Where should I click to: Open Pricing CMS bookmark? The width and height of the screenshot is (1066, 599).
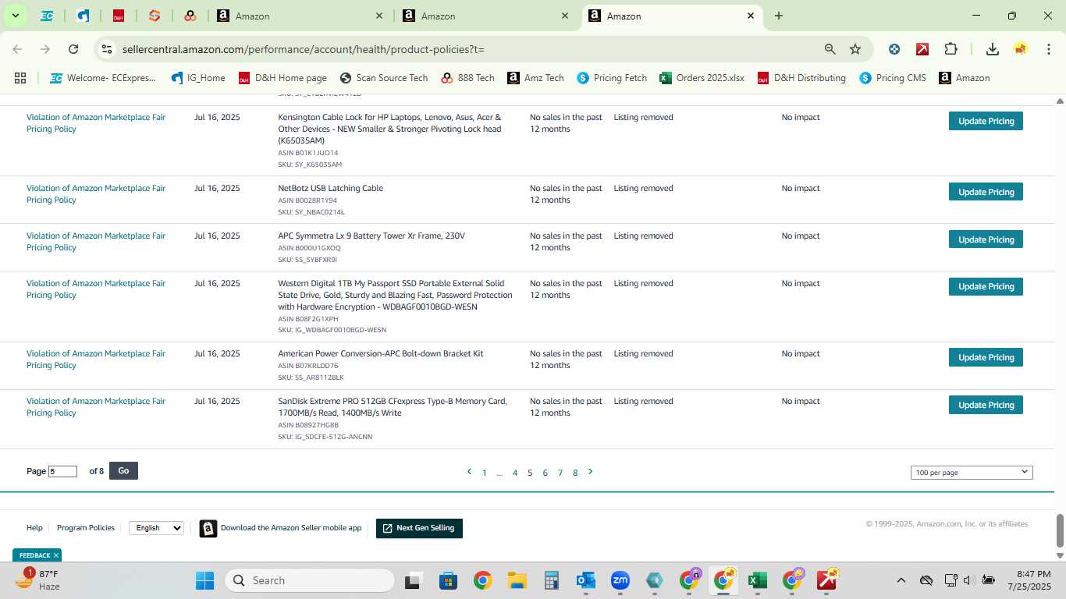pyautogui.click(x=893, y=78)
